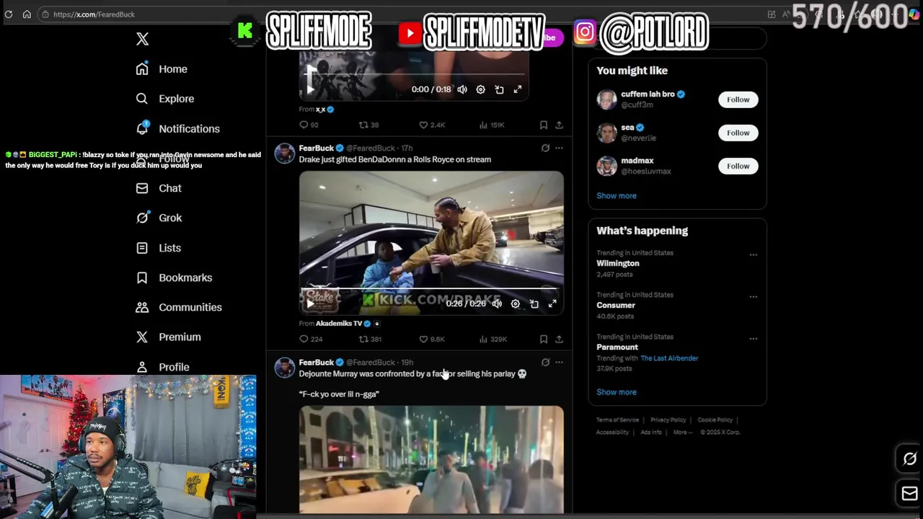View analytics showing 329K views

pos(493,339)
